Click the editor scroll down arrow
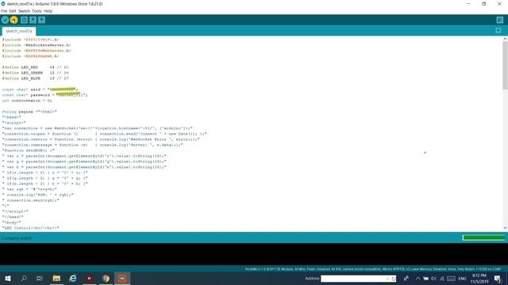508x285 pixels. tap(505, 228)
